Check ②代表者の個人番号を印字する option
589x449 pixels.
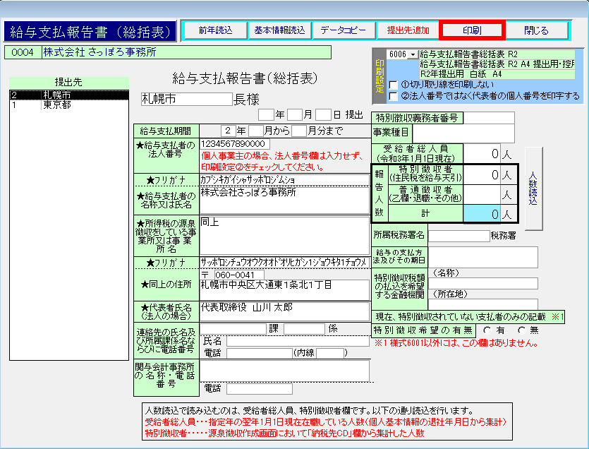click(394, 95)
